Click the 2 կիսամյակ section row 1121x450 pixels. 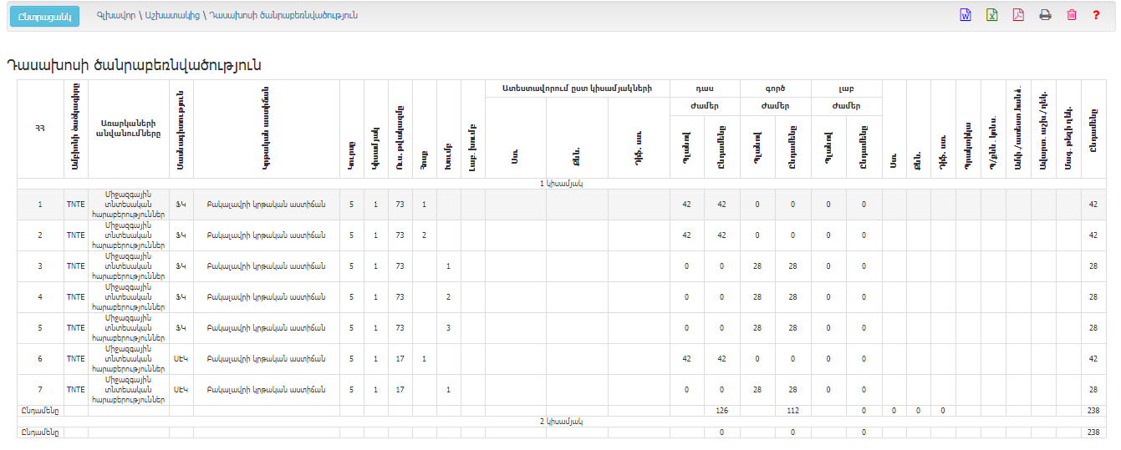(x=560, y=422)
